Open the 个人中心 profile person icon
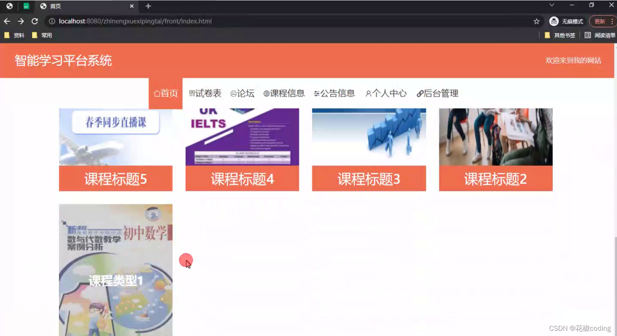Viewport: 617px width, 336px height. coord(368,93)
